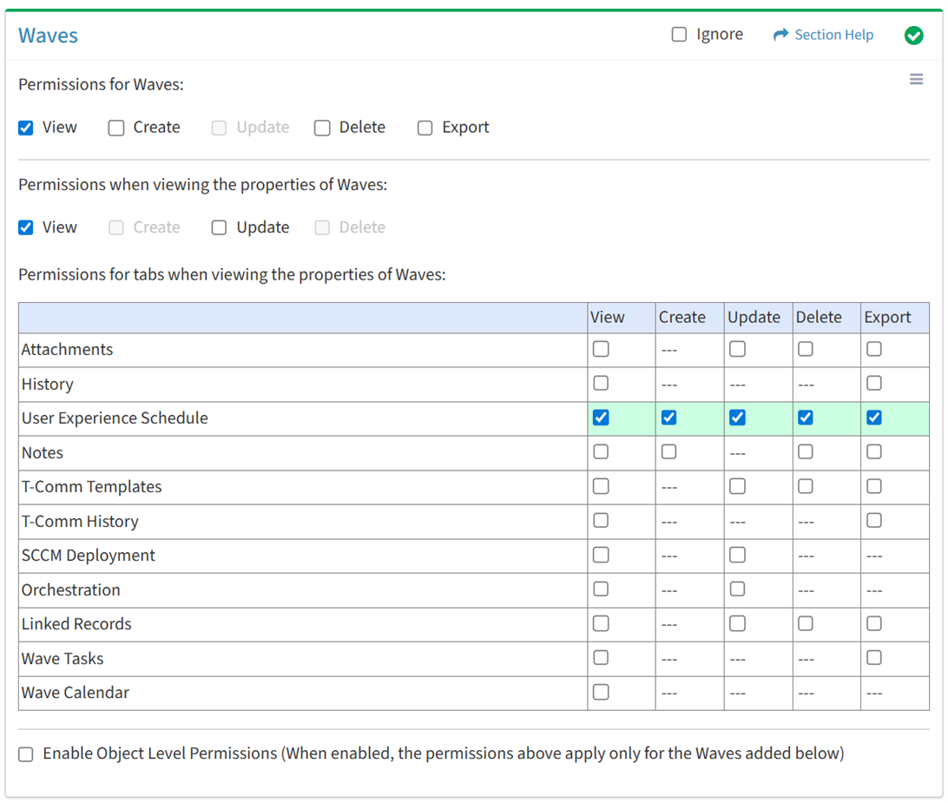Click the Section Help arrow icon

coord(780,35)
